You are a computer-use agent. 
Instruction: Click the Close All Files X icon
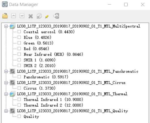point(31,16)
